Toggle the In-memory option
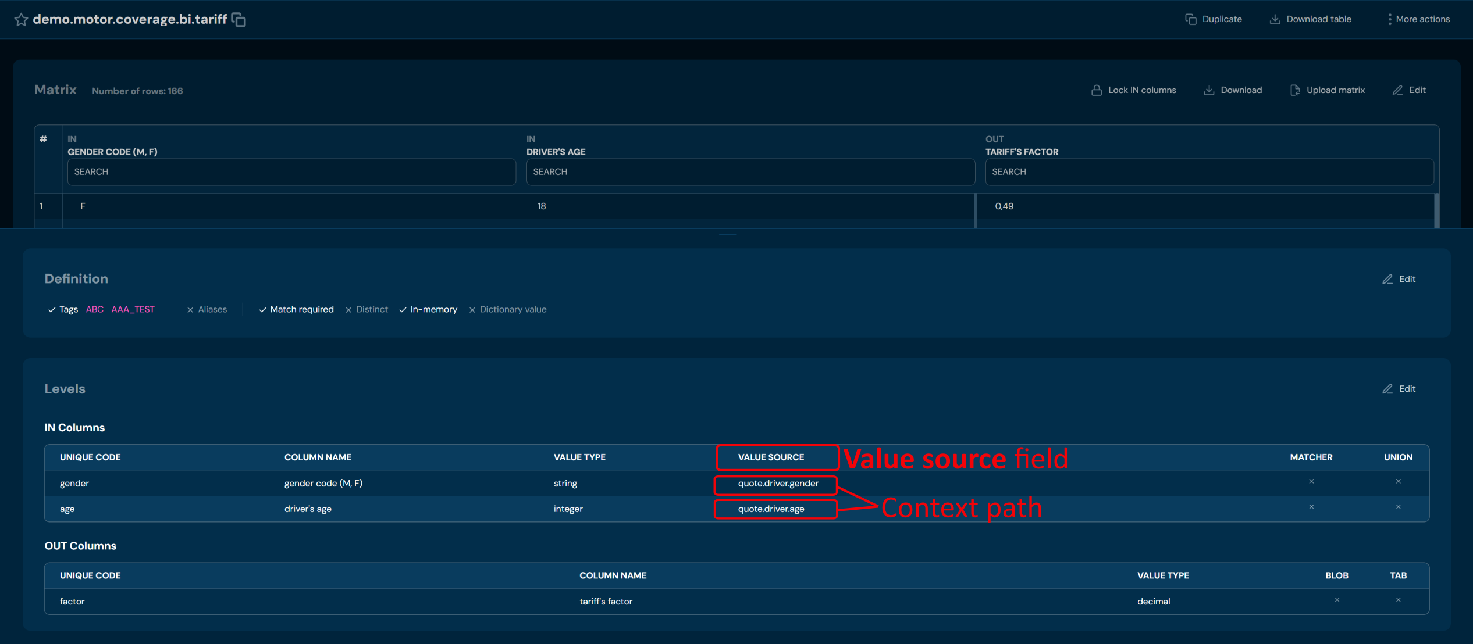 (x=428, y=309)
